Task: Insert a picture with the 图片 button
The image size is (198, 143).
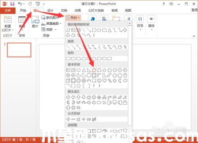Action: tap(35, 22)
